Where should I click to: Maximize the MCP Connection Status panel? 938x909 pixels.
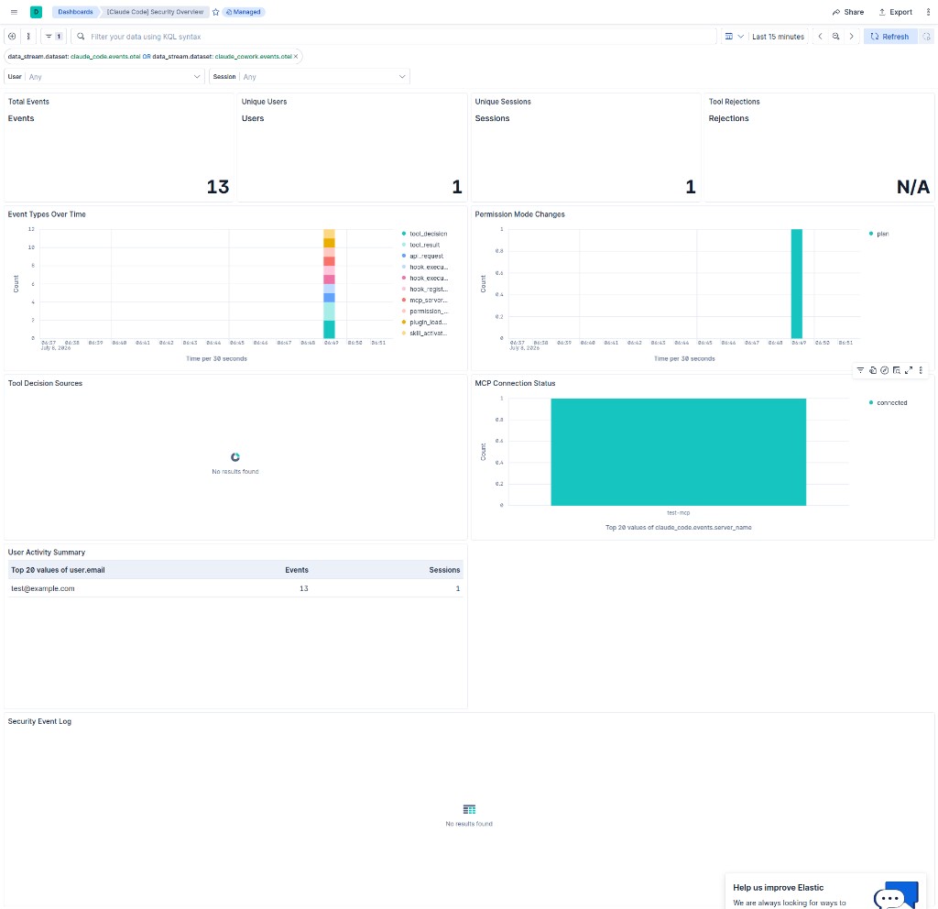coord(909,370)
